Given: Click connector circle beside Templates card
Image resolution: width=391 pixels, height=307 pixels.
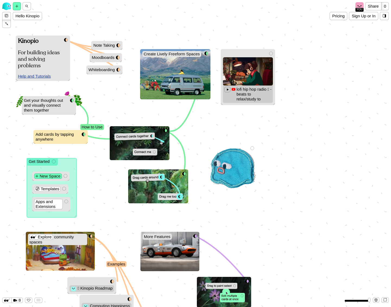Looking at the screenshot, I should [64, 189].
